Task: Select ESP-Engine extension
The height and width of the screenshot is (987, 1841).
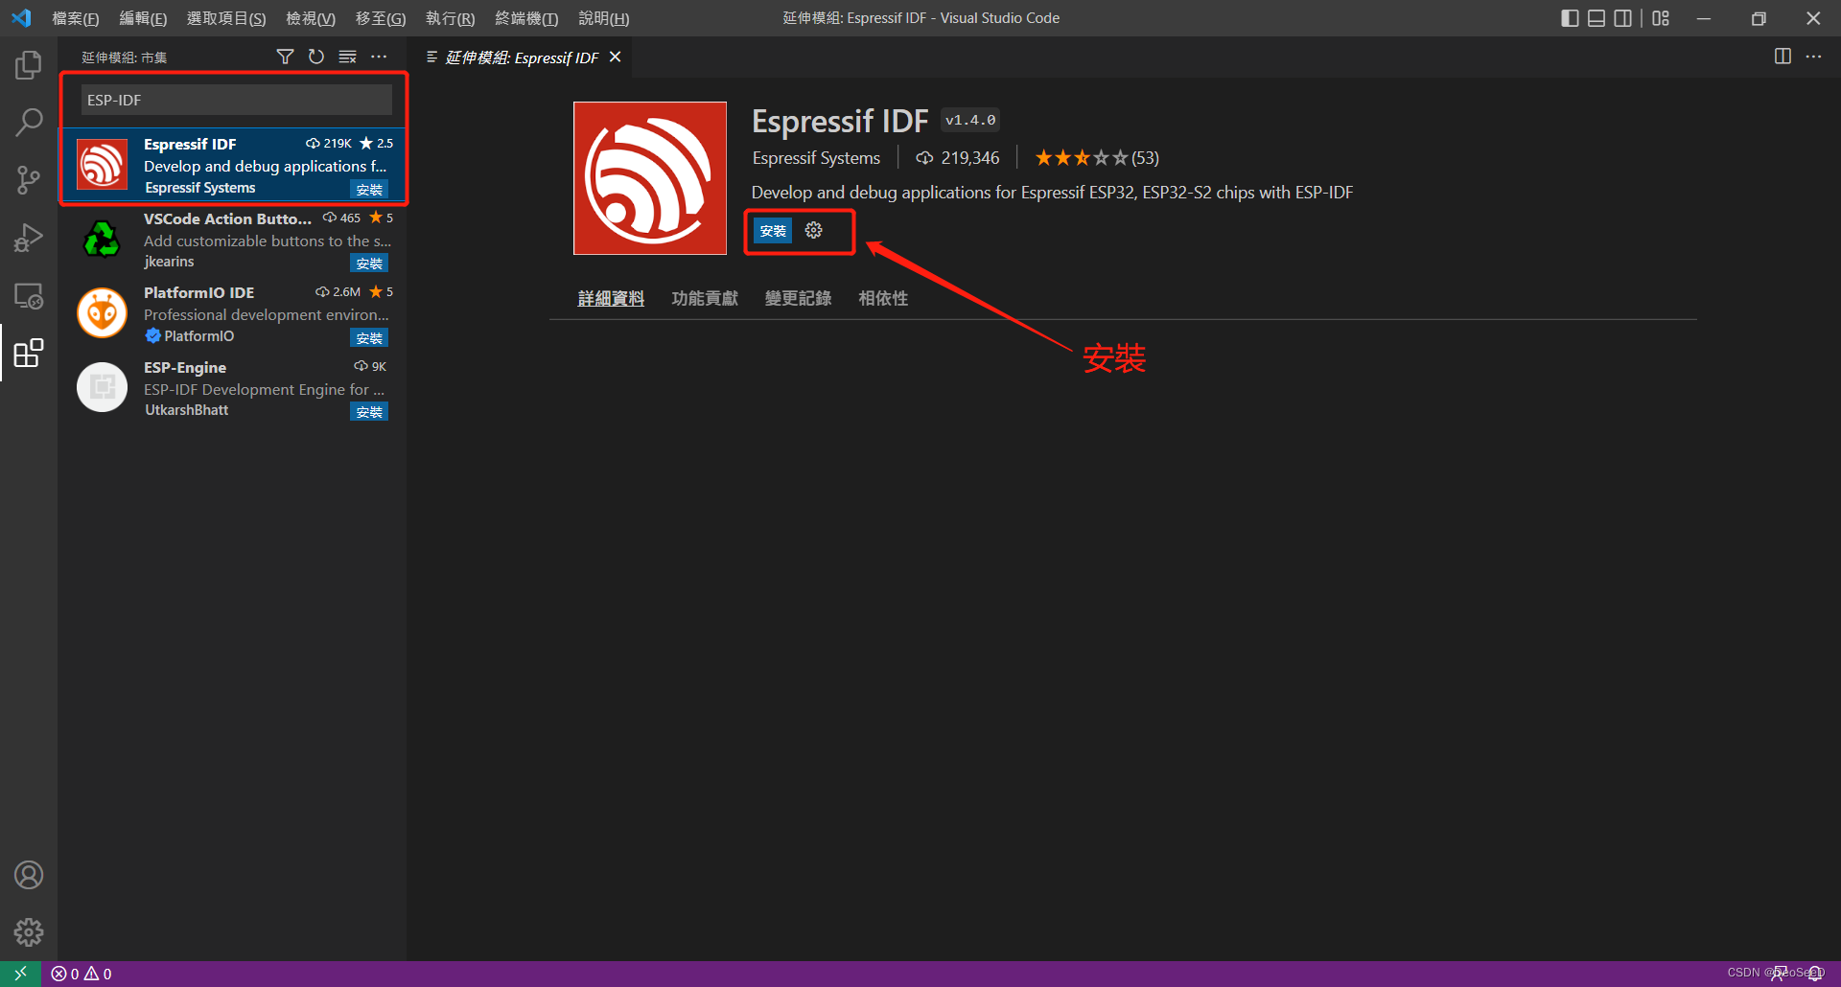Action: (x=233, y=387)
